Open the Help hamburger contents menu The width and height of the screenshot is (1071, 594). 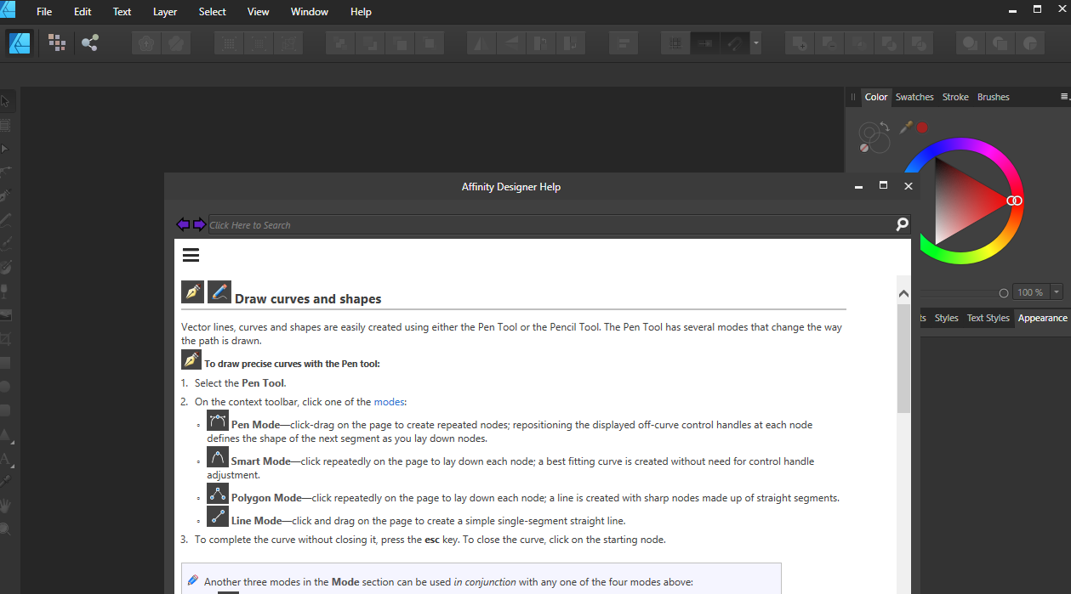(191, 255)
